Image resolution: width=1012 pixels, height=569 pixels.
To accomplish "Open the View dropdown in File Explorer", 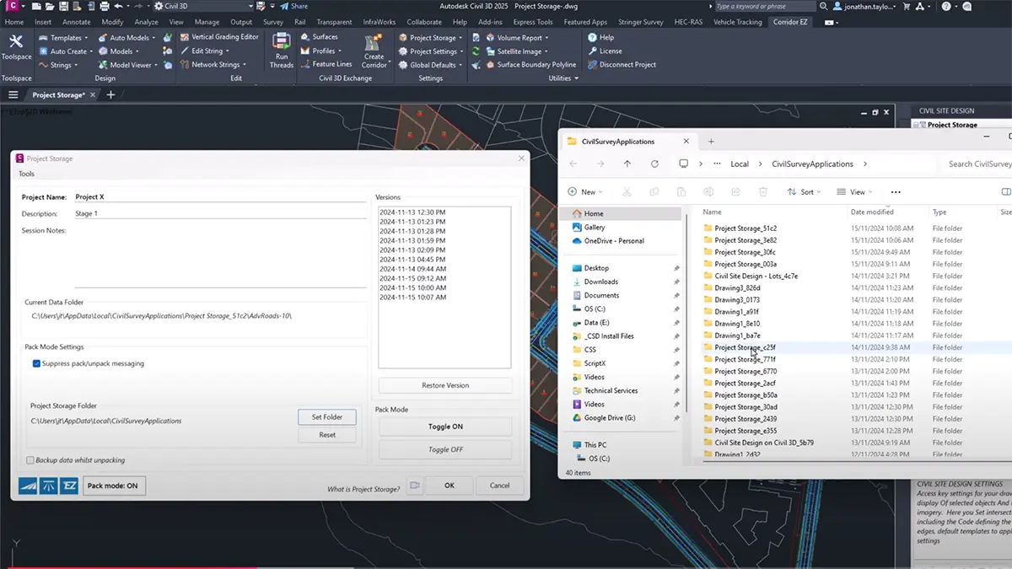I will click(x=854, y=192).
